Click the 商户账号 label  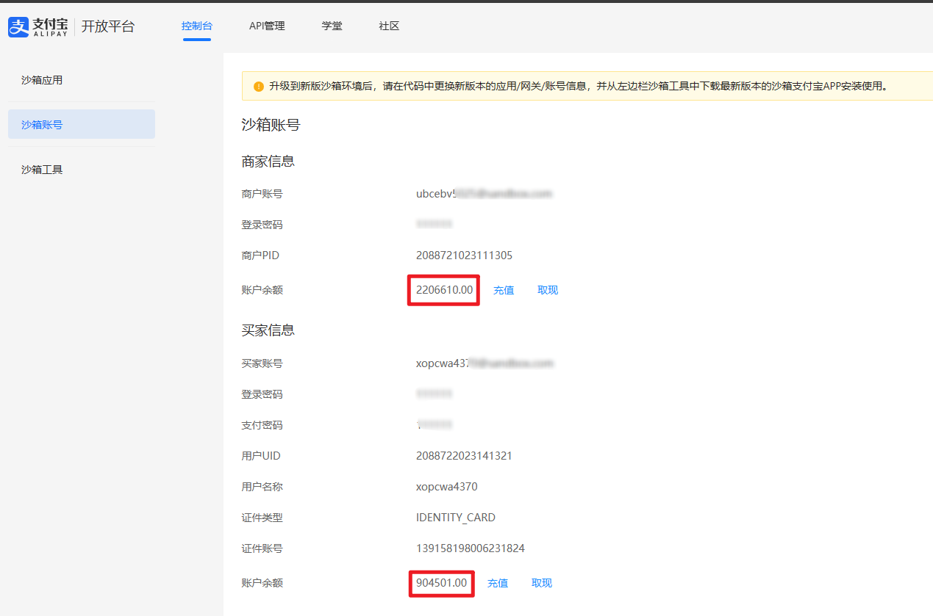click(262, 194)
